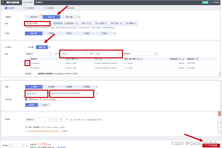Image resolution: width=222 pixels, height=148 pixels.
Task: Click help icon next to billing modes
Action: click(x=80, y=17)
